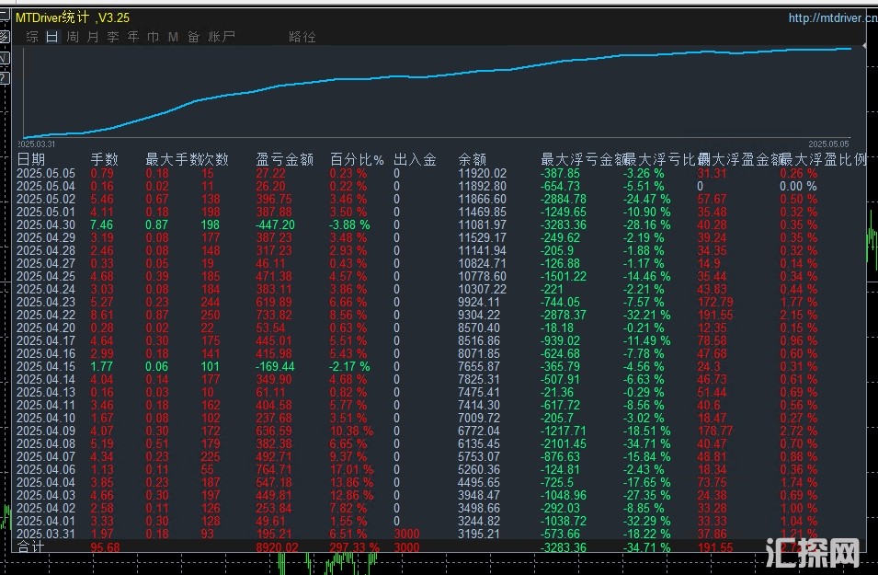This screenshot has height=575, width=878.
Task: Click the MTDriver统计 ,V3.25 title
Action: click(x=73, y=17)
